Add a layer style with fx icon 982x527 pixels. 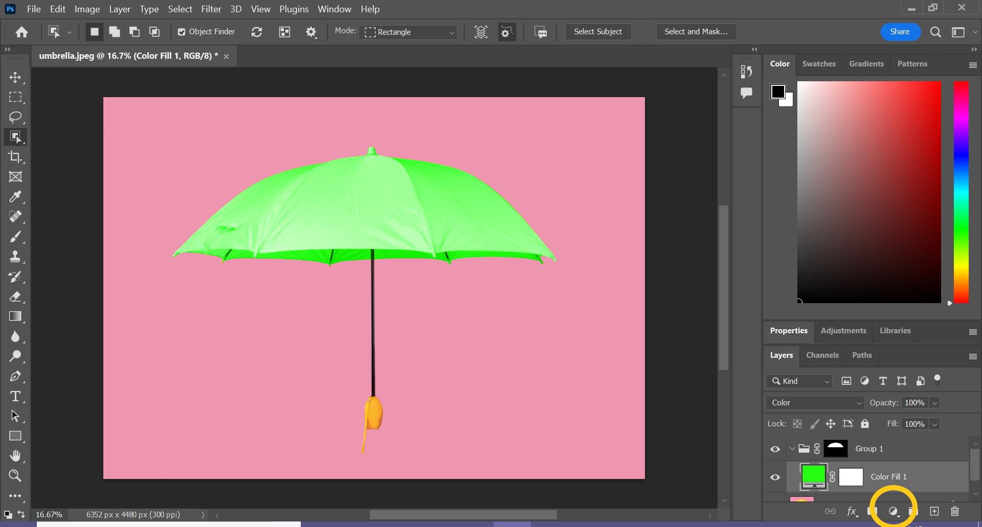click(x=852, y=511)
